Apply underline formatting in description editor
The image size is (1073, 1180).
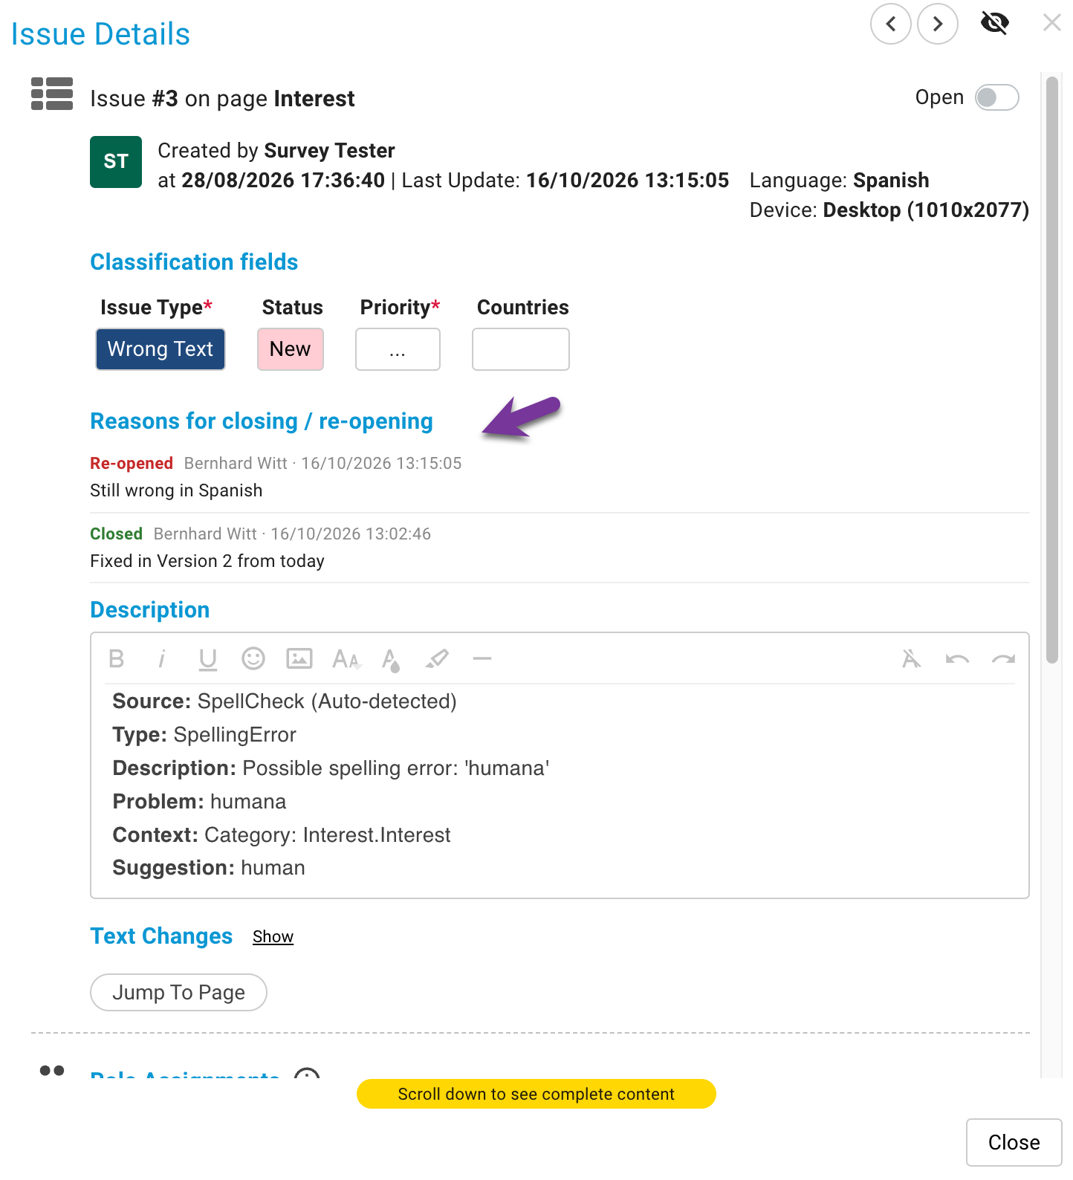point(208,659)
